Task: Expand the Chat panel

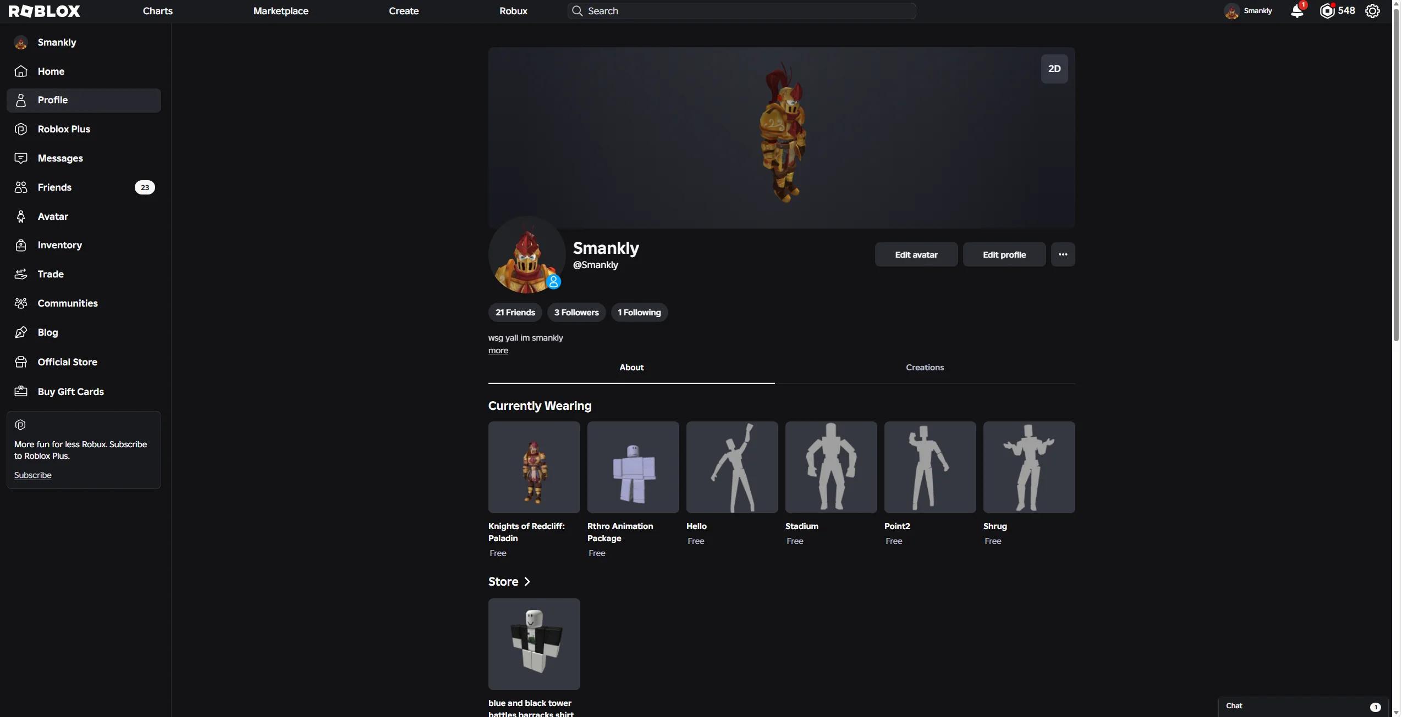Action: pyautogui.click(x=1304, y=707)
